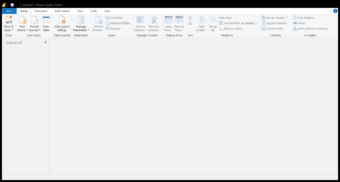The height and width of the screenshot is (182, 340).
Task: Switch to the Home tab
Action: pos(24,11)
